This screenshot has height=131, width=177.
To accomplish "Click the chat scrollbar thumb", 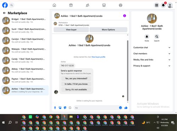I will click(127, 70).
